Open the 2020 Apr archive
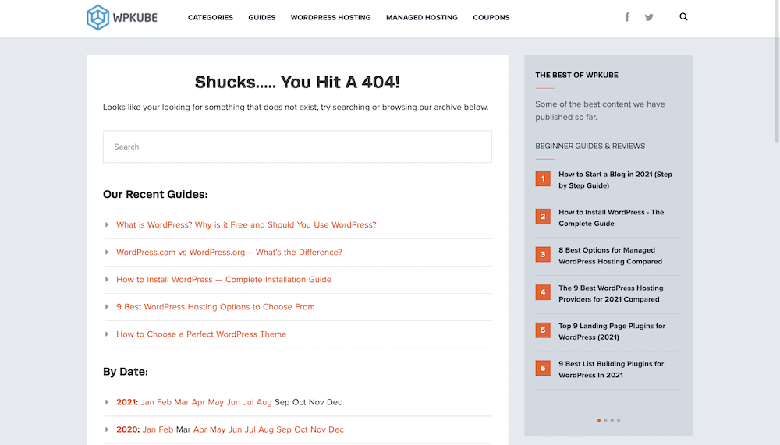The image size is (780, 445). click(x=200, y=429)
